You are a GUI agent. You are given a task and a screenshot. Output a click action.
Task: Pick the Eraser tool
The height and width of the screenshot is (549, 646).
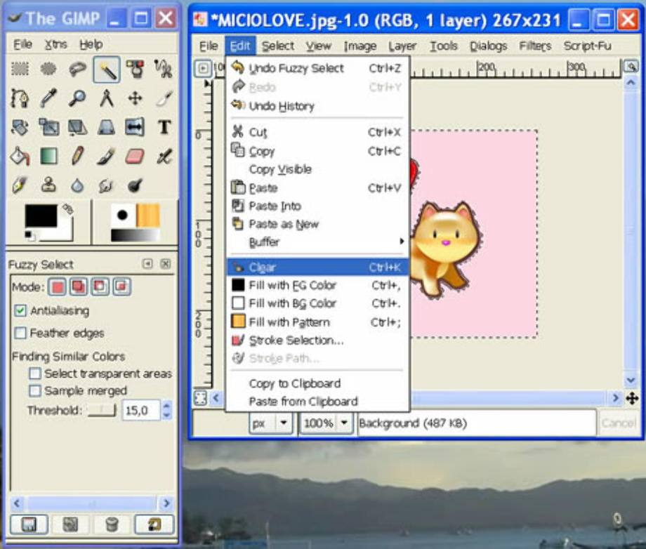135,156
